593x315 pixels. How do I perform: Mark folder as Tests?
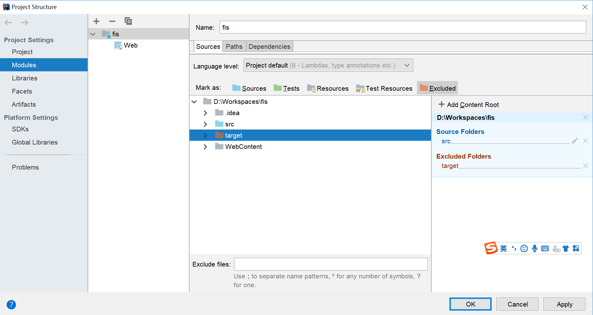click(286, 88)
